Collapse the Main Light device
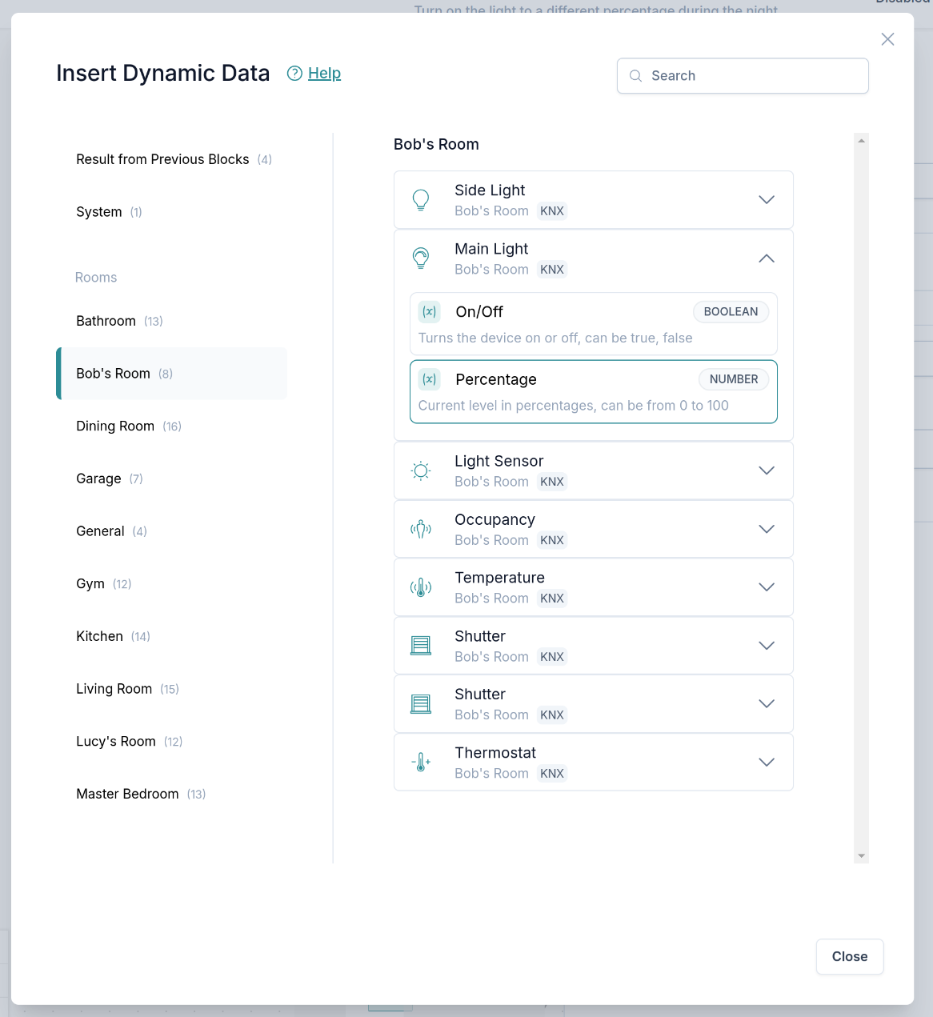Image resolution: width=933 pixels, height=1017 pixels. [x=766, y=258]
